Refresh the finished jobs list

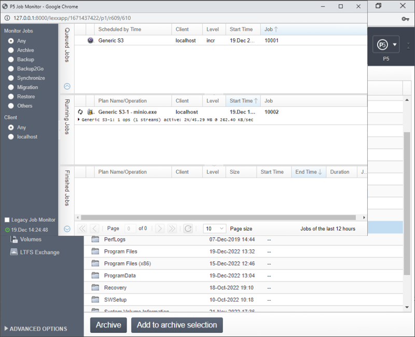coord(188,228)
